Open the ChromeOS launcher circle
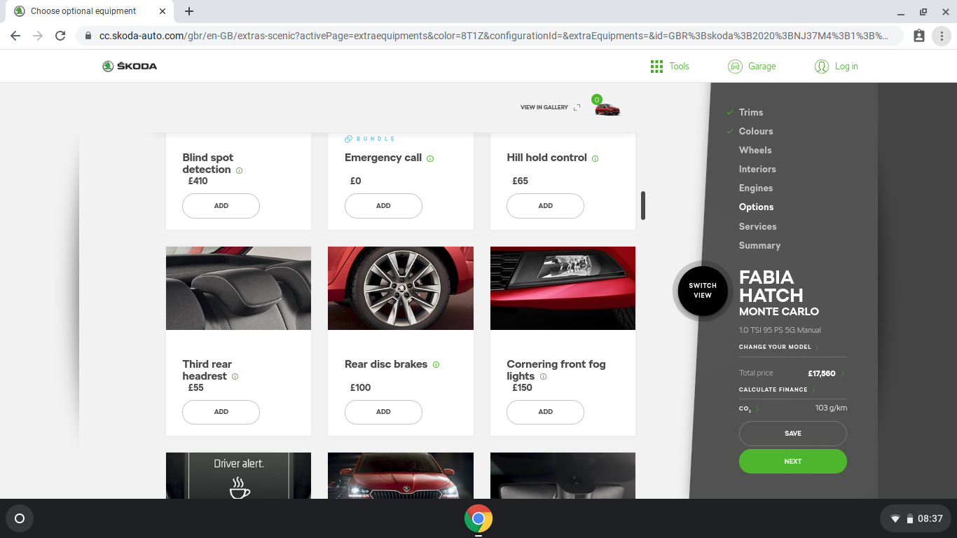The width and height of the screenshot is (957, 538). point(20,518)
